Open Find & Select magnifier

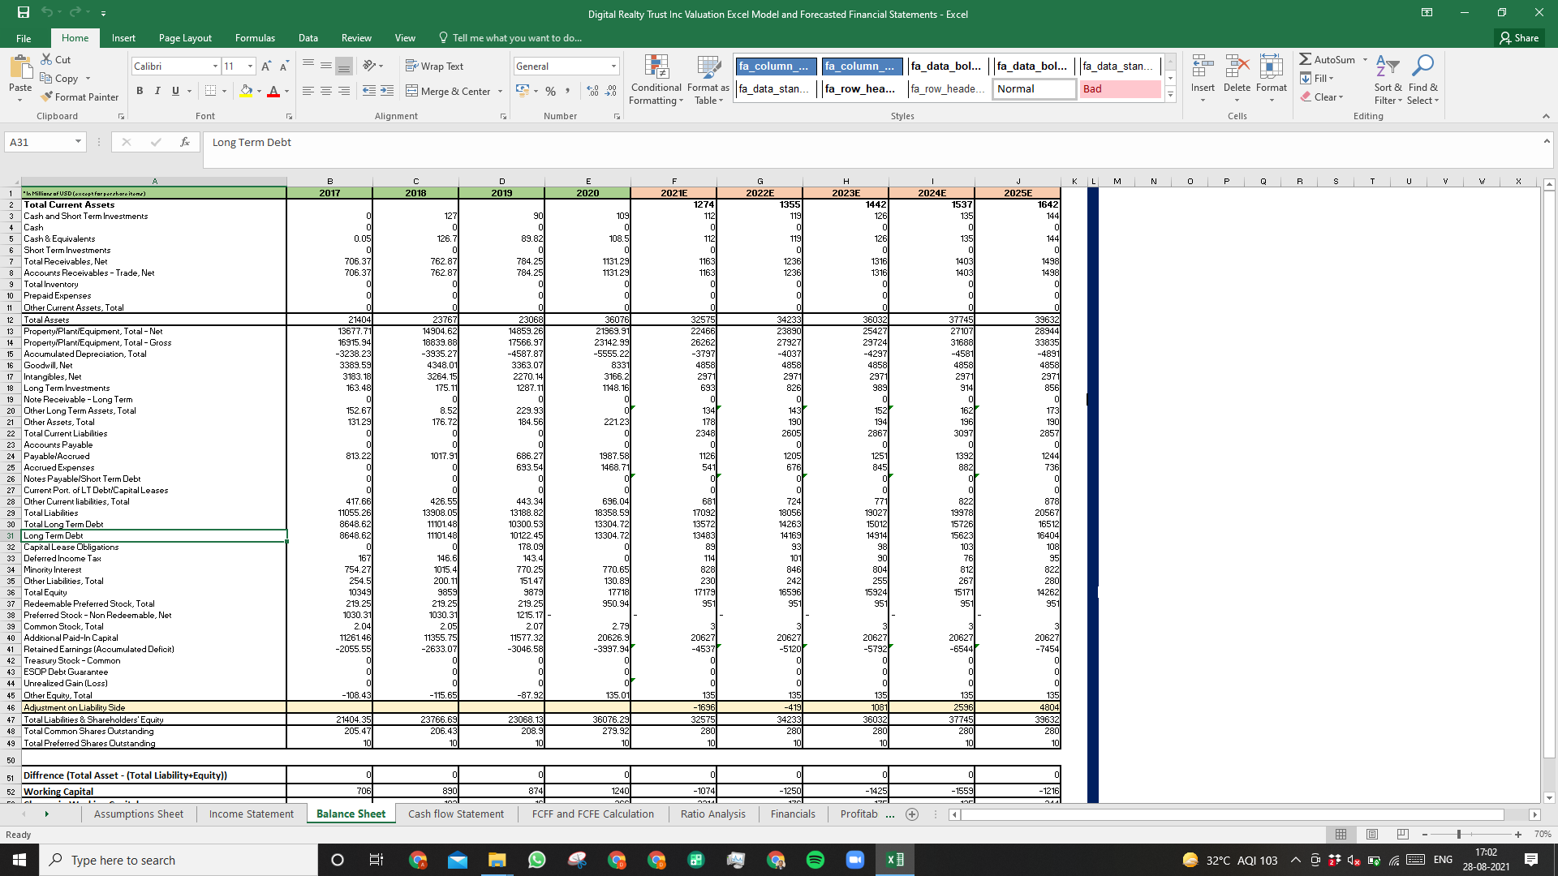1422,79
